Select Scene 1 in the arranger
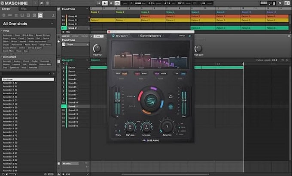 (x=95, y=12)
